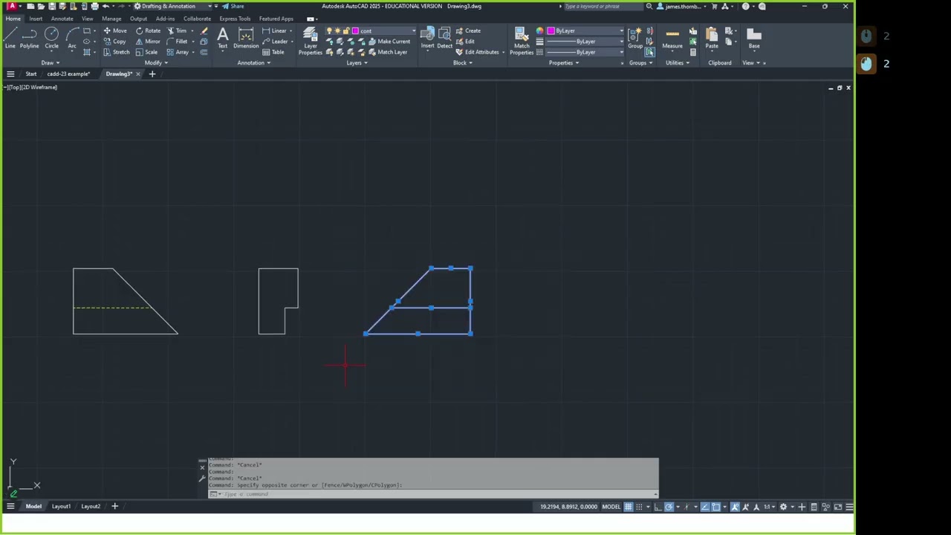Toggle annotation visibility in status bar

pos(735,507)
